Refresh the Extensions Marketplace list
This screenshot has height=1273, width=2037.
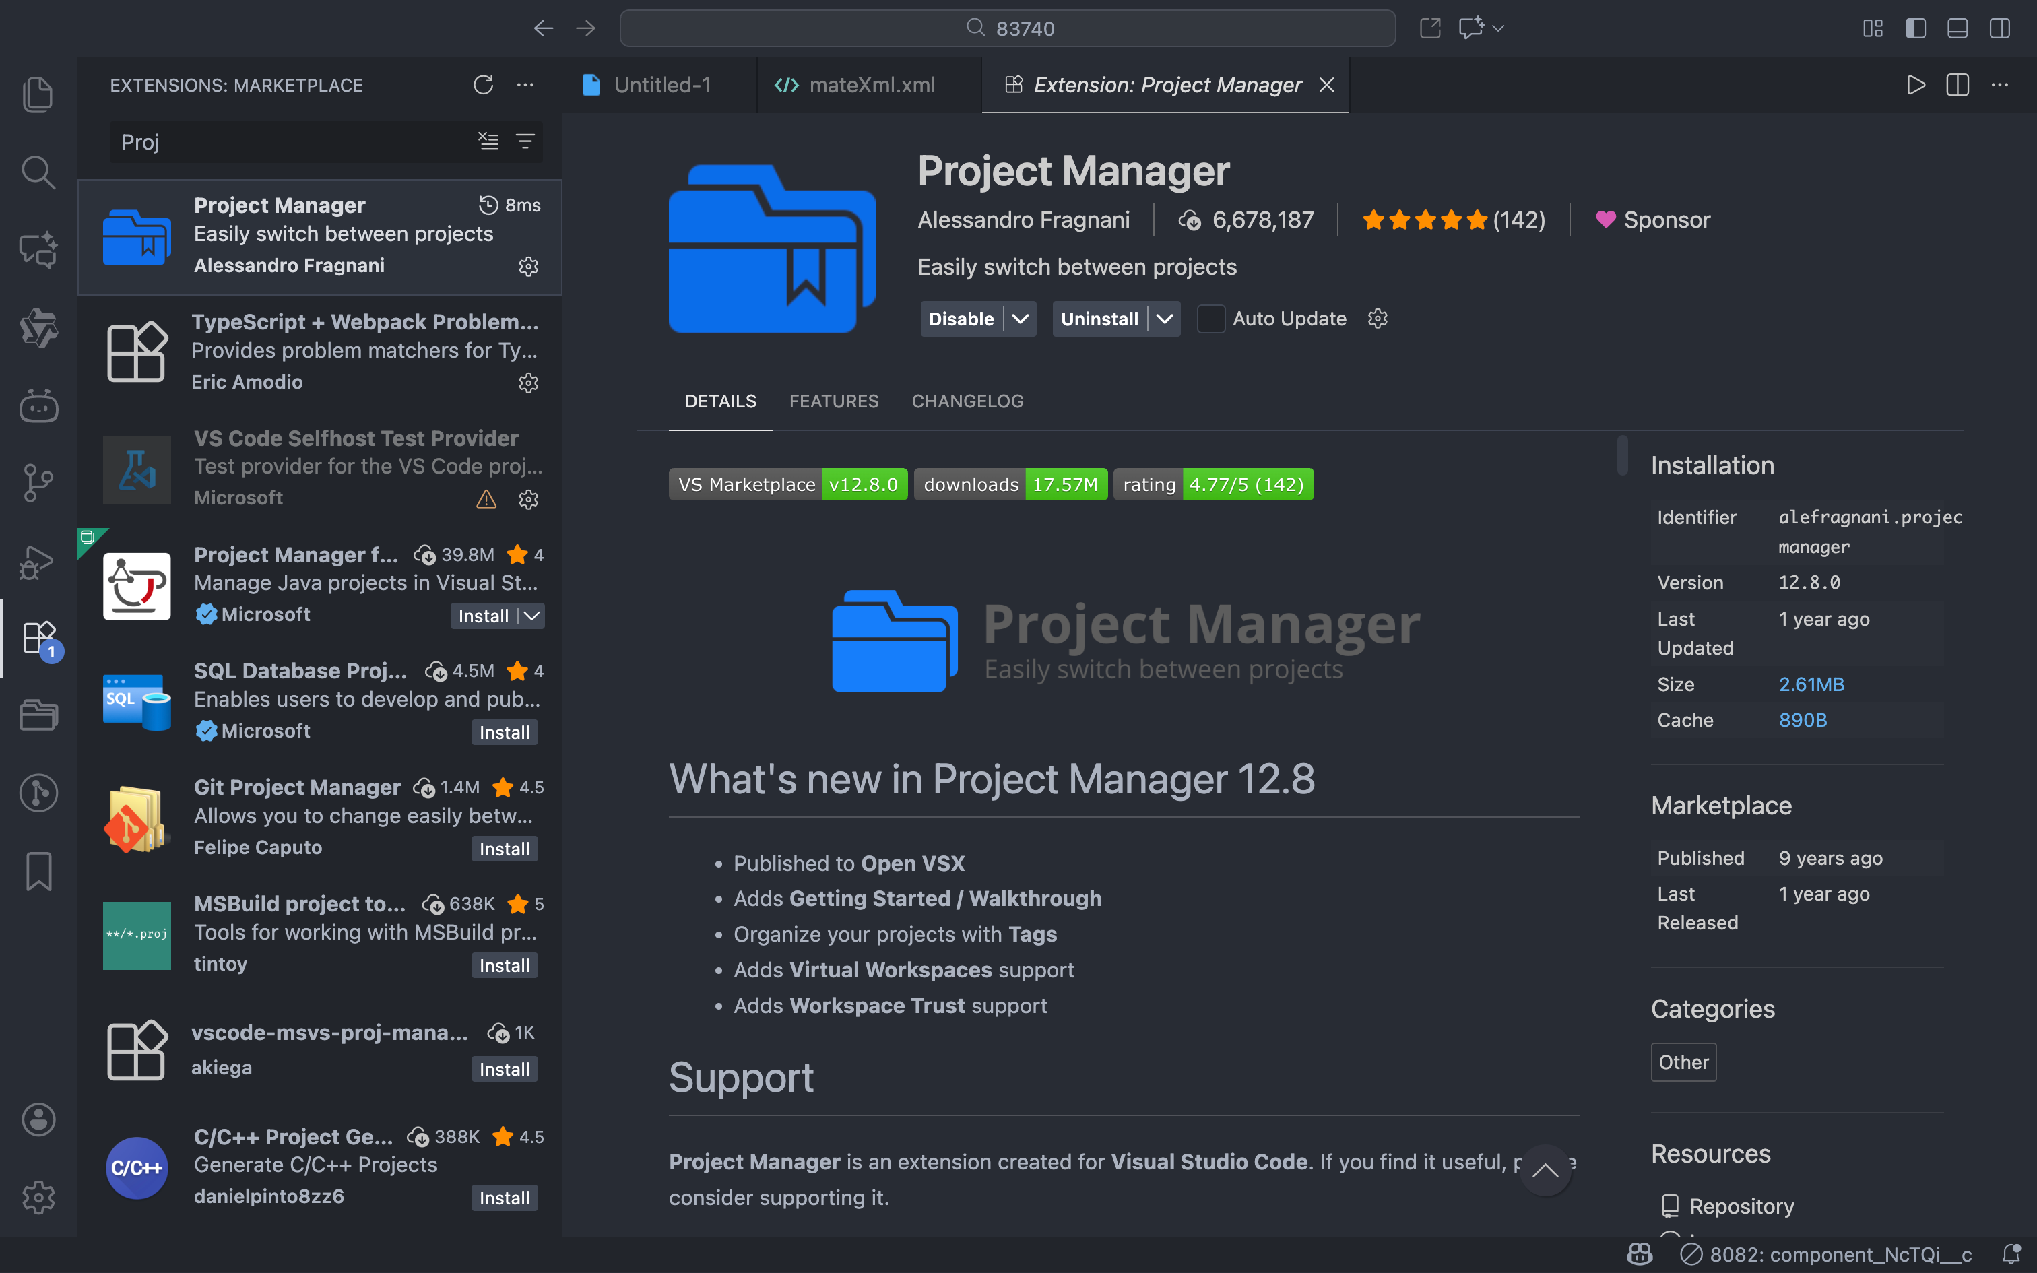(482, 84)
